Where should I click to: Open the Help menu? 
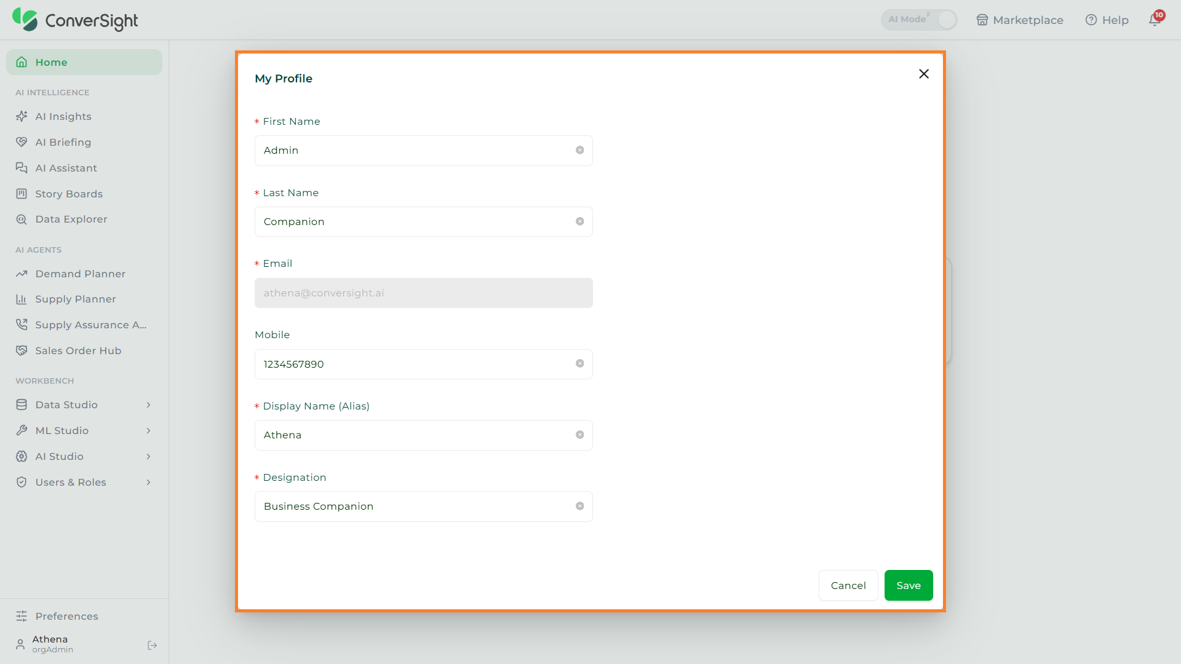coord(1107,20)
